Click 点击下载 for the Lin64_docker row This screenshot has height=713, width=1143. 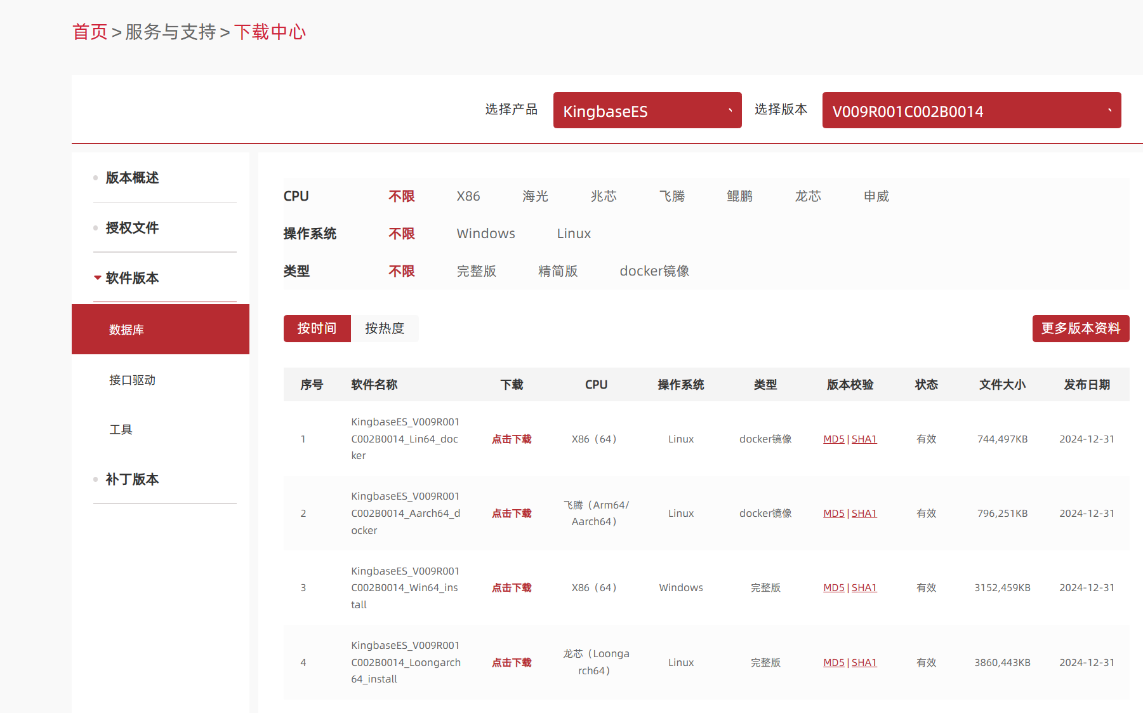pyautogui.click(x=512, y=439)
